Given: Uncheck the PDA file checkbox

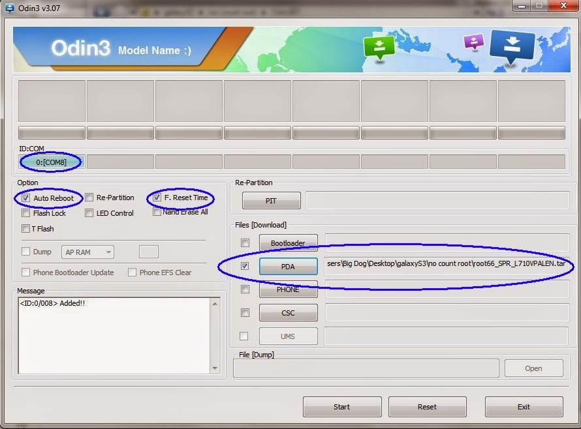Looking at the screenshot, I should click(245, 266).
